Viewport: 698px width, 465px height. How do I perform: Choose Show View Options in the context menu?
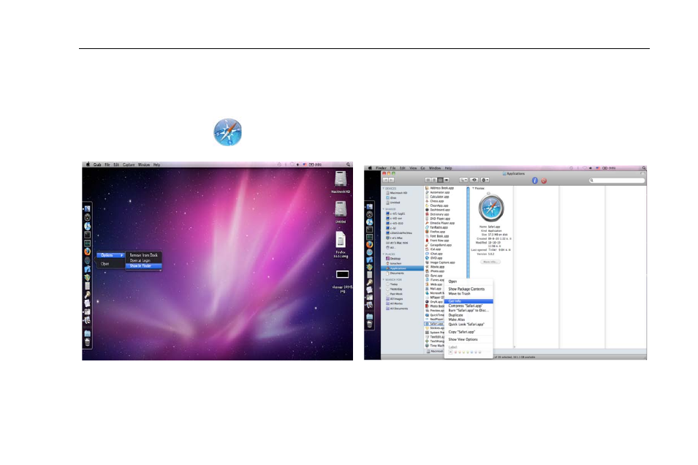(469, 339)
